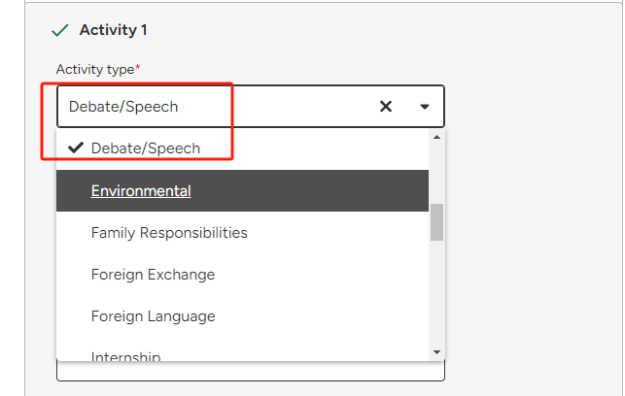Click the Activity 1 section heading
The height and width of the screenshot is (396, 625).
pos(113,30)
